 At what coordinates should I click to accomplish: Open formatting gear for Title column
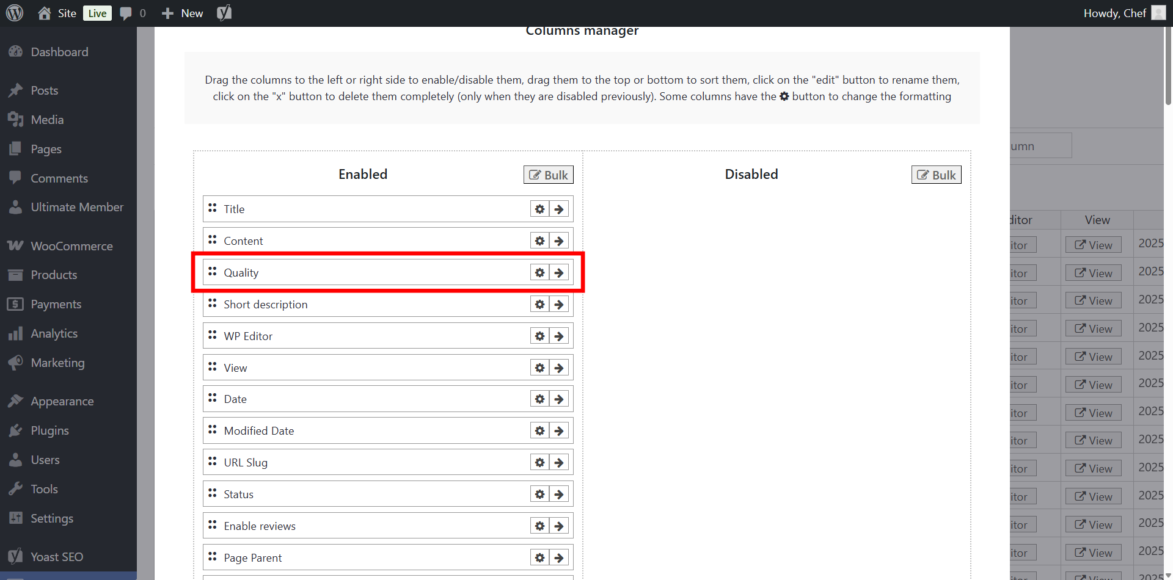(539, 209)
